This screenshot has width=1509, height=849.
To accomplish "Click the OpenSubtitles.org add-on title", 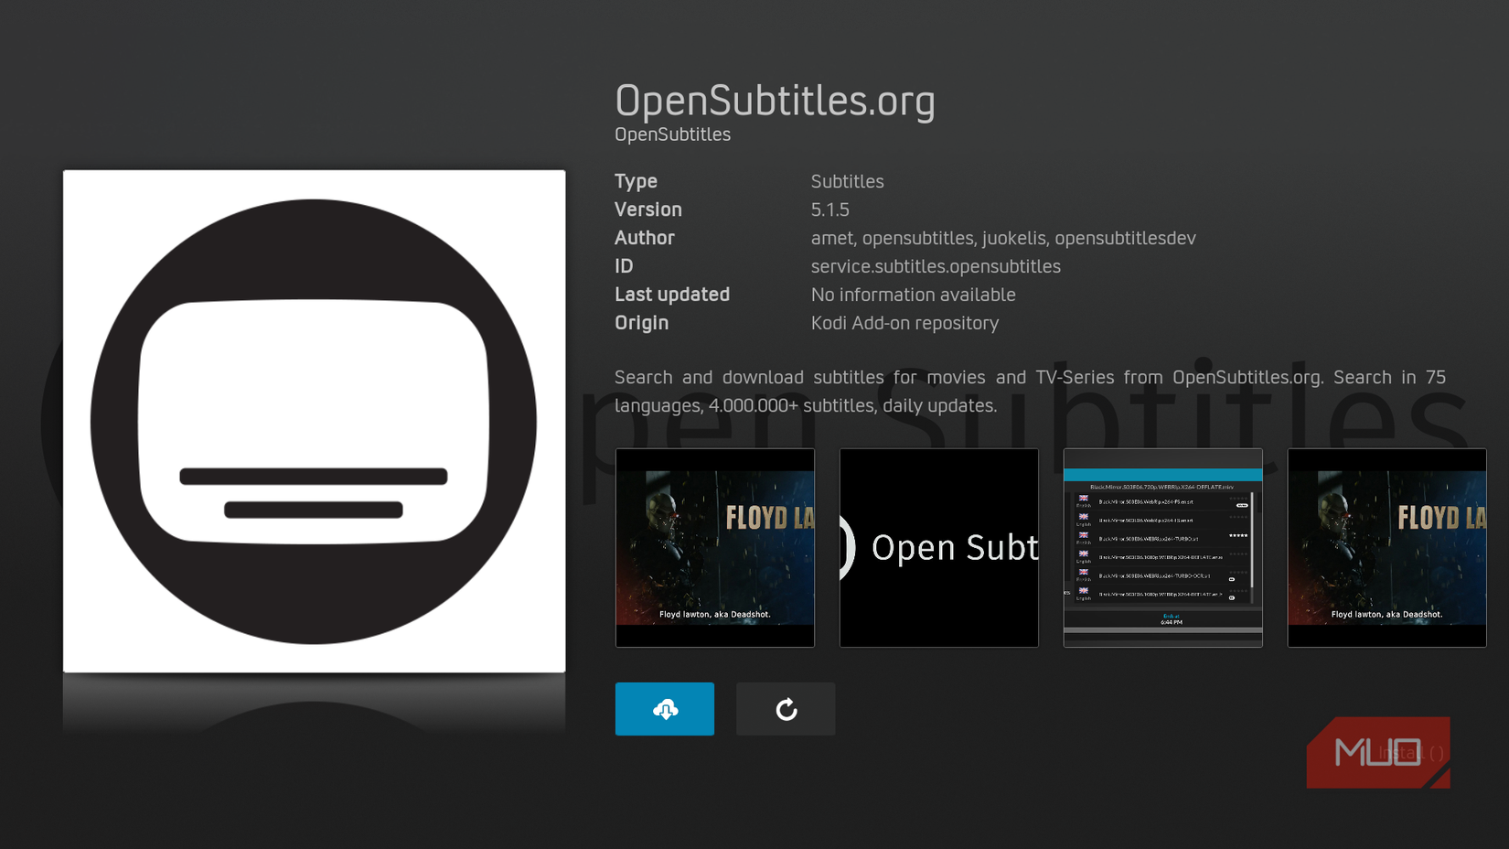I will point(775,101).
